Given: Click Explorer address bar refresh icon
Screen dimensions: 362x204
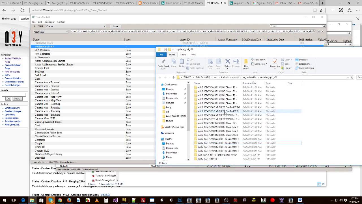Looking at the screenshot, I should tap(352, 77).
